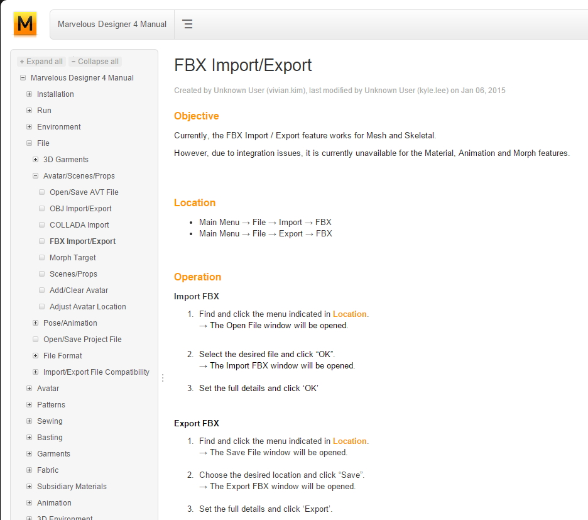Viewport: 588px width, 520px height.
Task: Open Morph Target page
Action: pos(73,258)
